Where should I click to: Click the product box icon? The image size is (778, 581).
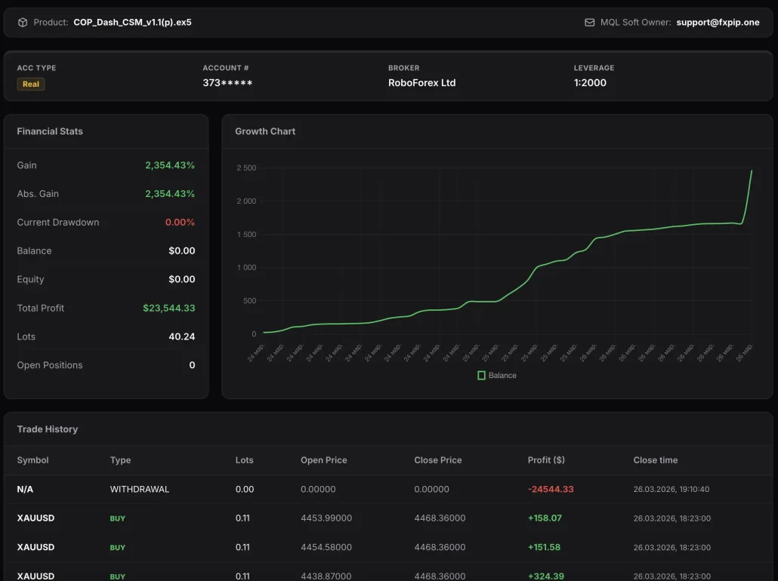23,23
